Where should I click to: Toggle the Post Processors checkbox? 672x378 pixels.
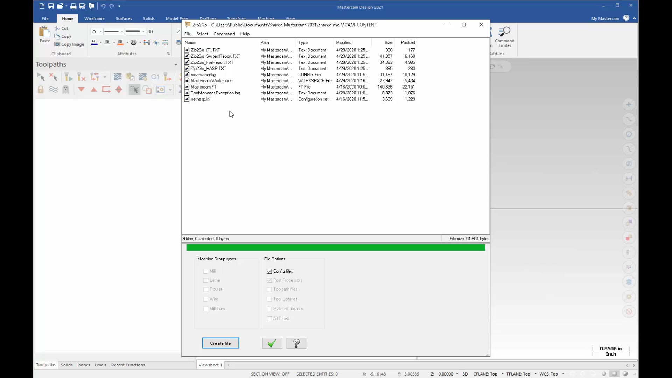tap(269, 280)
